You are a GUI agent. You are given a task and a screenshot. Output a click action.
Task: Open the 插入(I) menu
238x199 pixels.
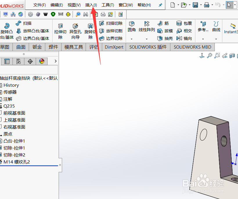(x=91, y=5)
